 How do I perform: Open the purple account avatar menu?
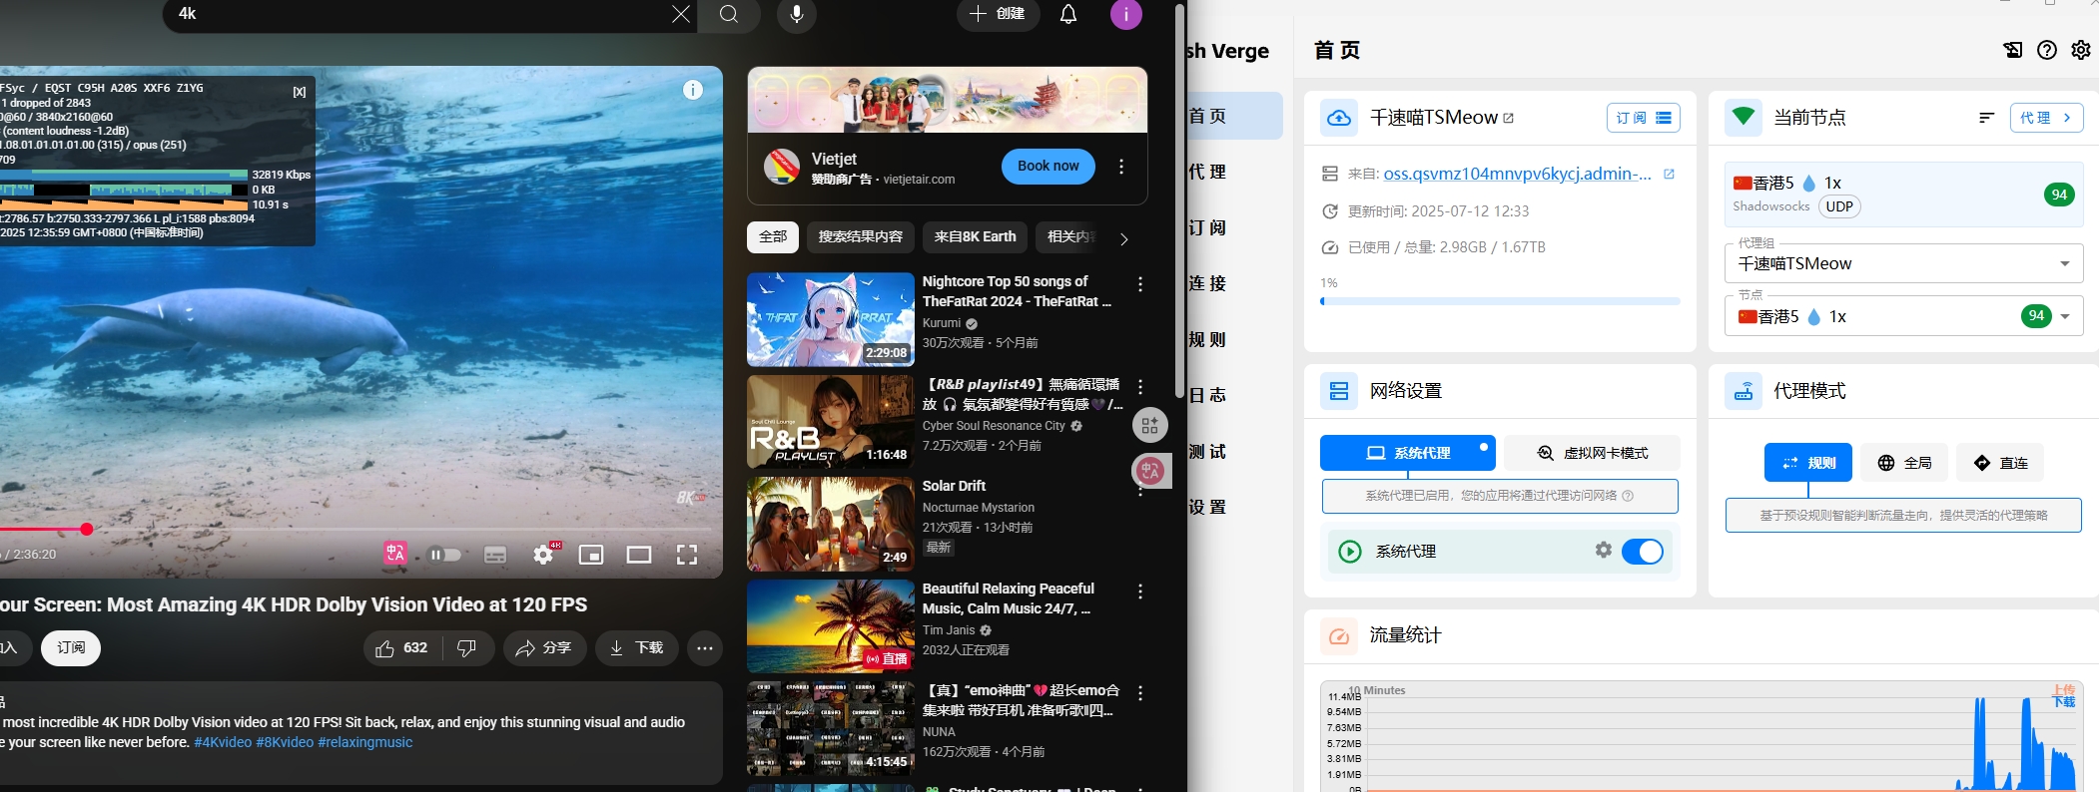tap(1126, 14)
